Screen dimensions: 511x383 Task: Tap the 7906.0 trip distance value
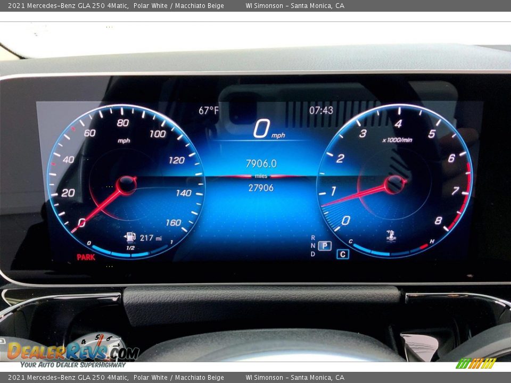click(x=261, y=163)
